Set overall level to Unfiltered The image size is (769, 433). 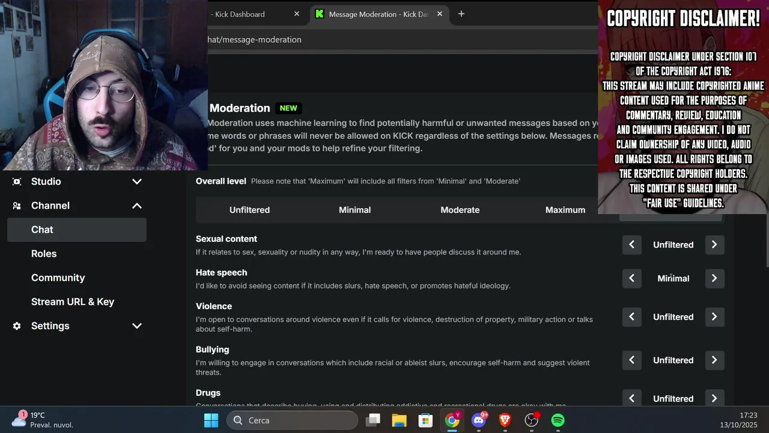point(249,210)
